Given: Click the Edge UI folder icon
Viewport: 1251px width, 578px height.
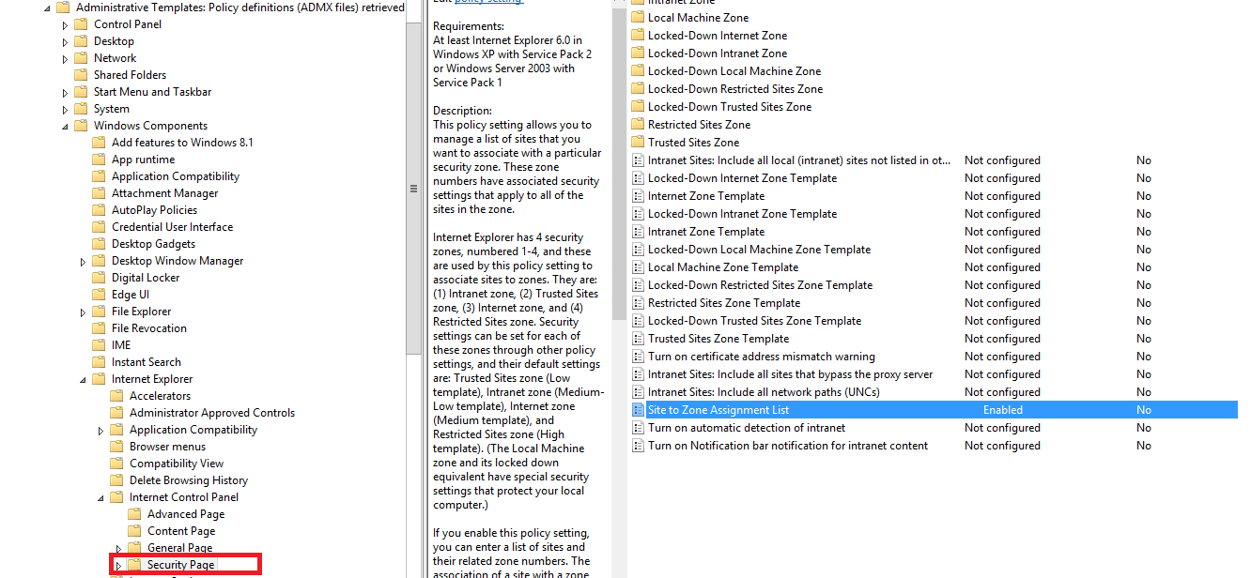Looking at the screenshot, I should click(98, 295).
